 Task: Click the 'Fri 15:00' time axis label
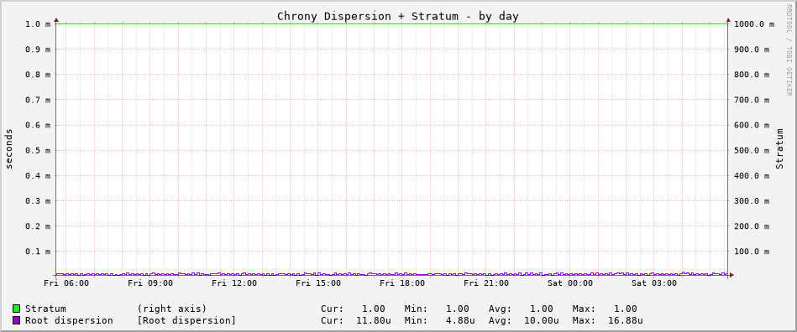point(318,283)
